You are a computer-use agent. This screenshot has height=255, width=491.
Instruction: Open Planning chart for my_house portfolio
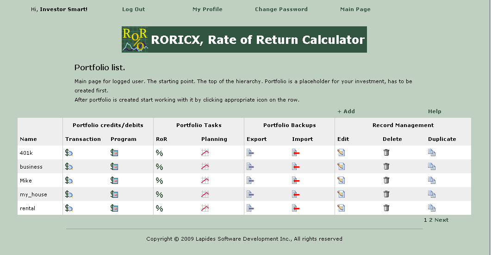click(205, 194)
